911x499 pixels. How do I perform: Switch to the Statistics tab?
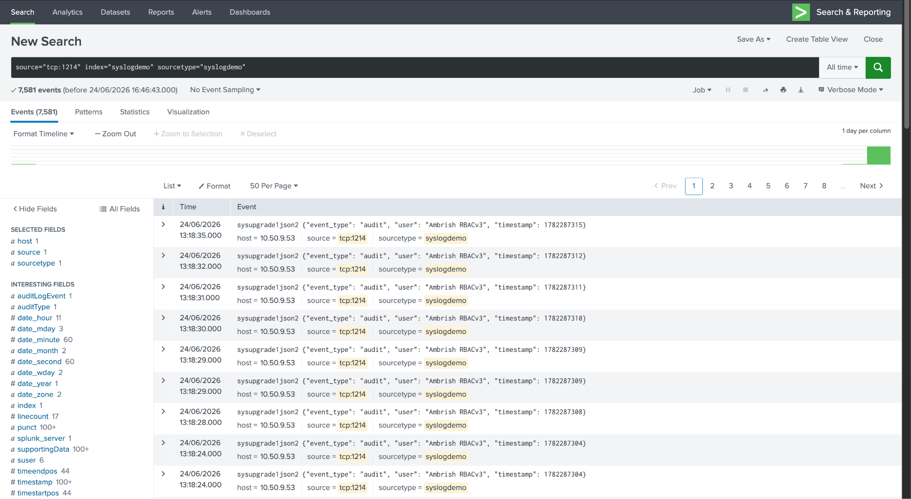(x=135, y=112)
